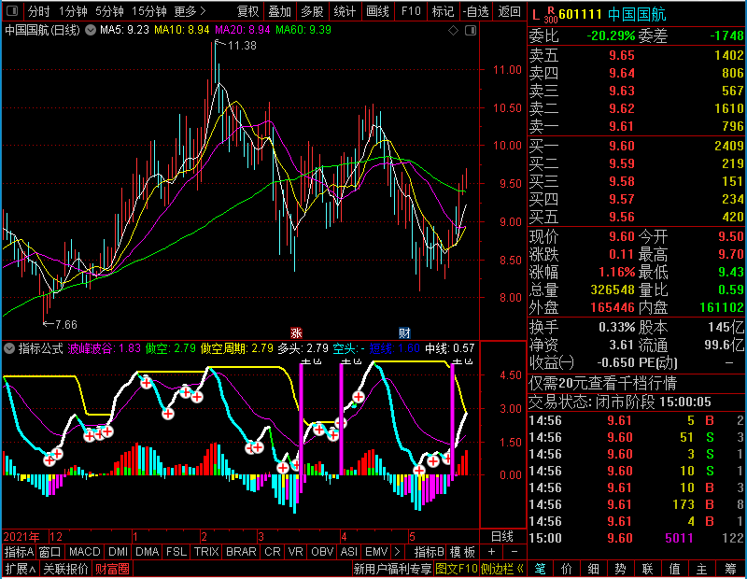Select the 1分钟 period

tap(73, 11)
